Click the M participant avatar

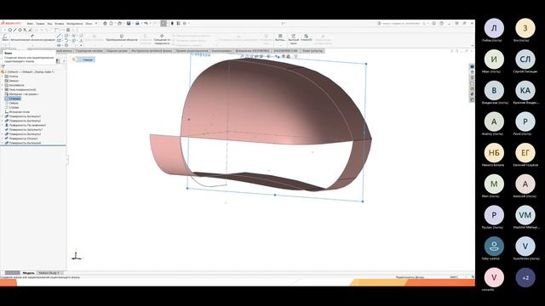point(494,184)
